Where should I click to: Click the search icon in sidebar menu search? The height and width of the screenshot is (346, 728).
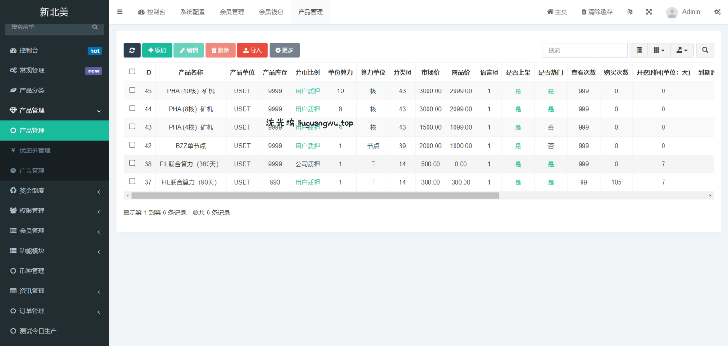[95, 27]
